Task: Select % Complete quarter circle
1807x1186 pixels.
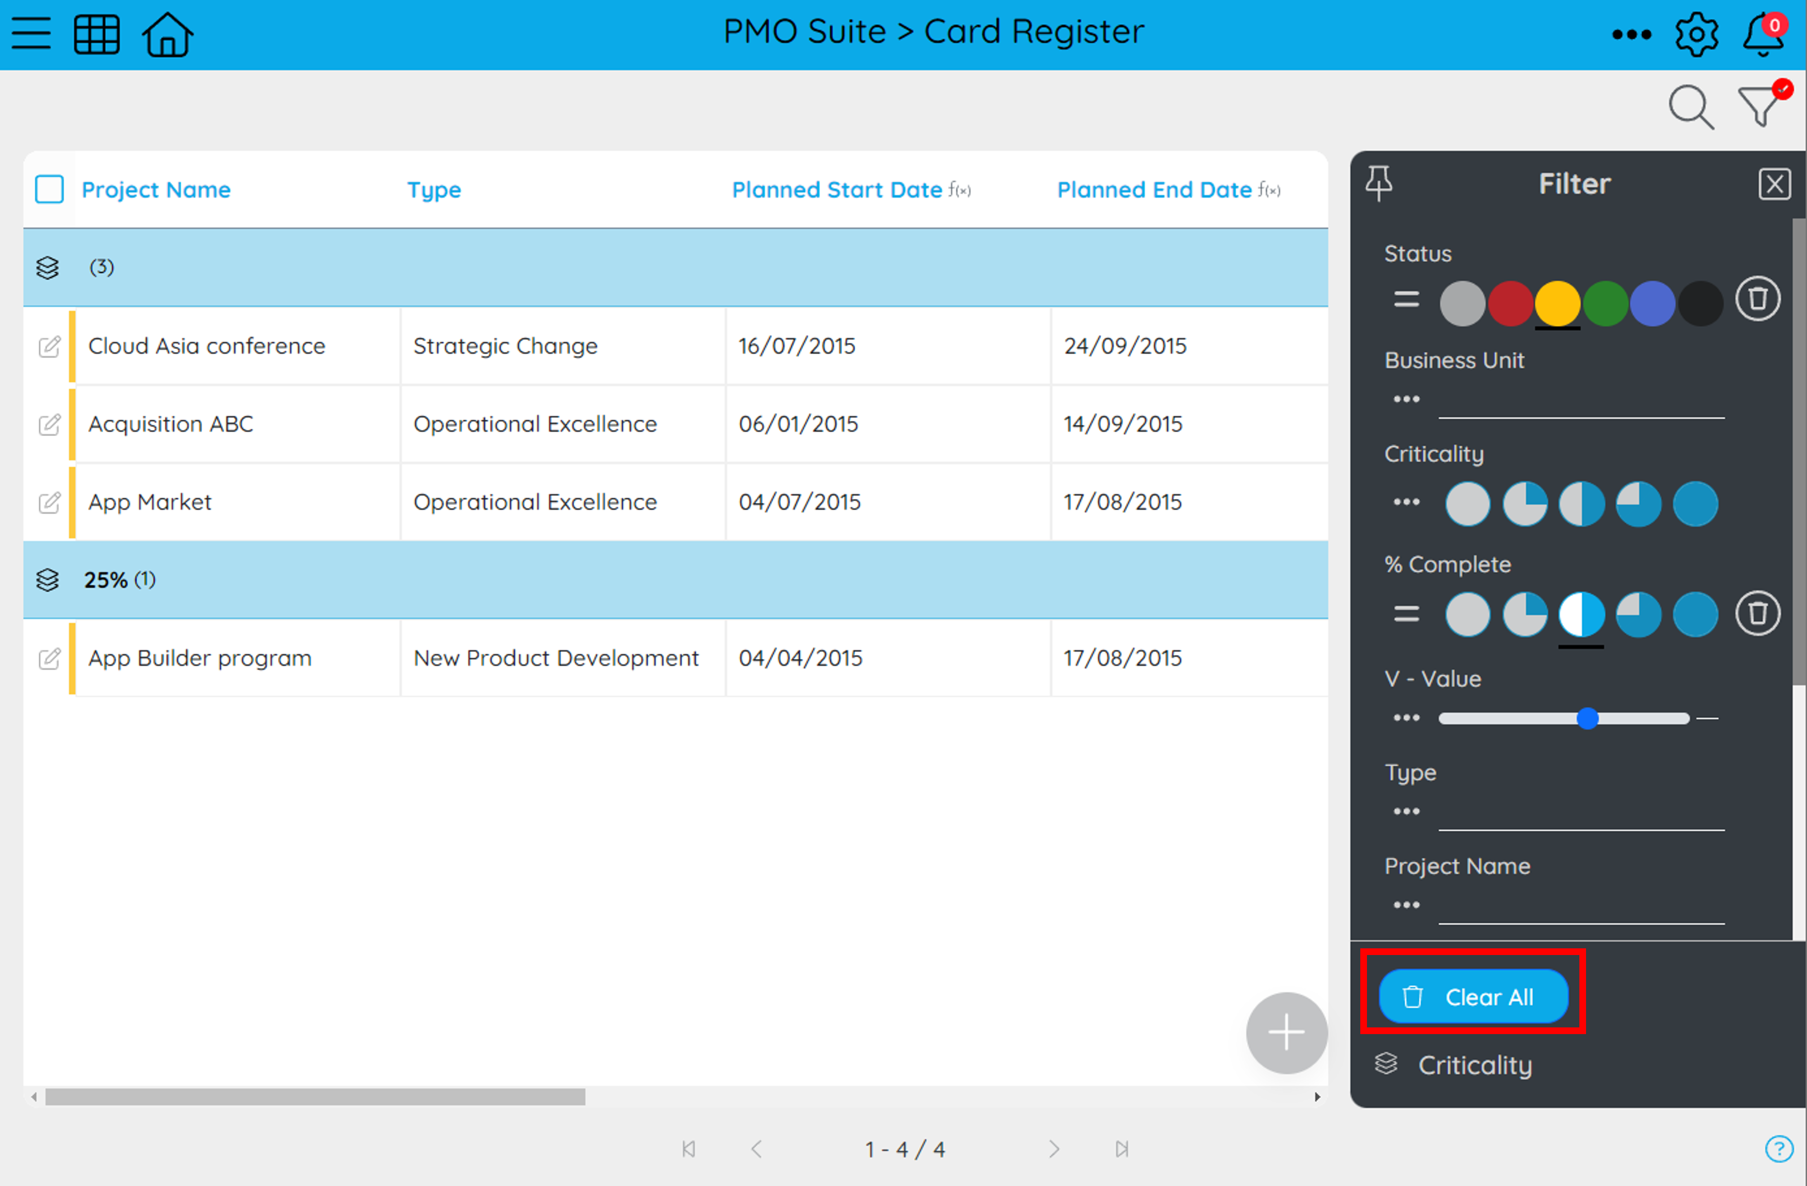Action: click(1525, 614)
